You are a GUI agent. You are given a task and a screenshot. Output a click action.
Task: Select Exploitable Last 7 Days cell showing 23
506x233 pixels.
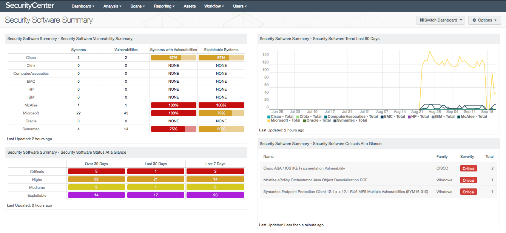pyautogui.click(x=215, y=195)
